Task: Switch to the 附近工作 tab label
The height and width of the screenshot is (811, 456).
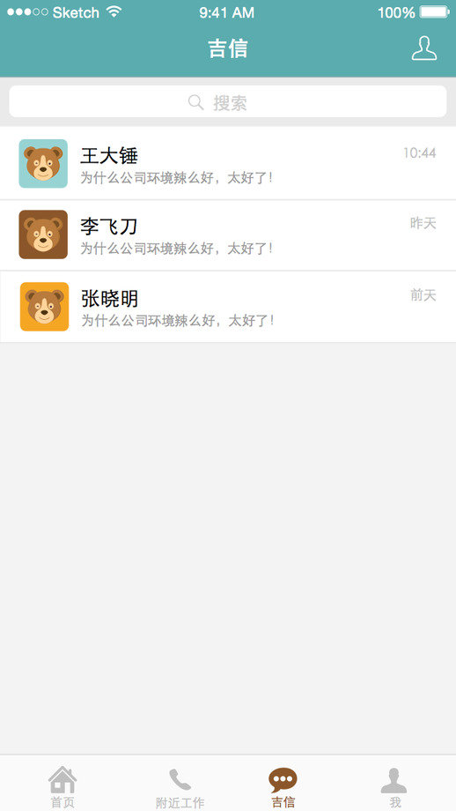Action: tap(180, 803)
